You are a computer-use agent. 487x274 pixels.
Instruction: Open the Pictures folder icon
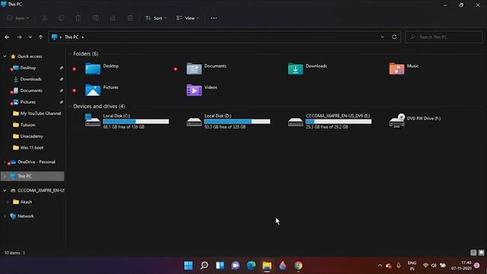(x=93, y=90)
